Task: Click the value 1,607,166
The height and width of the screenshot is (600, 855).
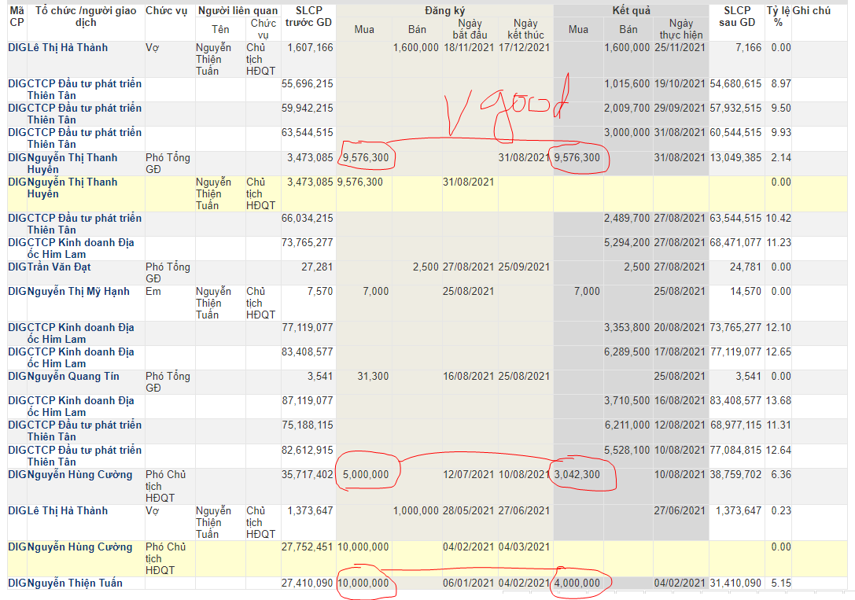Action: (310, 48)
